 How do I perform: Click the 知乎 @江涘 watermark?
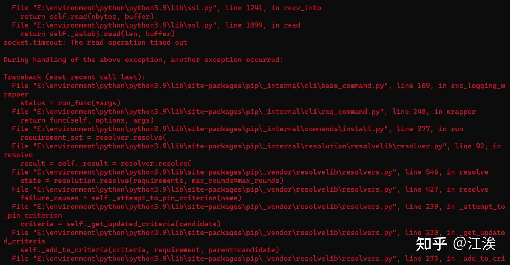(x=456, y=243)
